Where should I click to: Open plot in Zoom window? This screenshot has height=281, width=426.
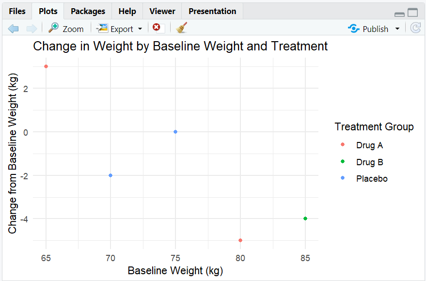point(66,29)
